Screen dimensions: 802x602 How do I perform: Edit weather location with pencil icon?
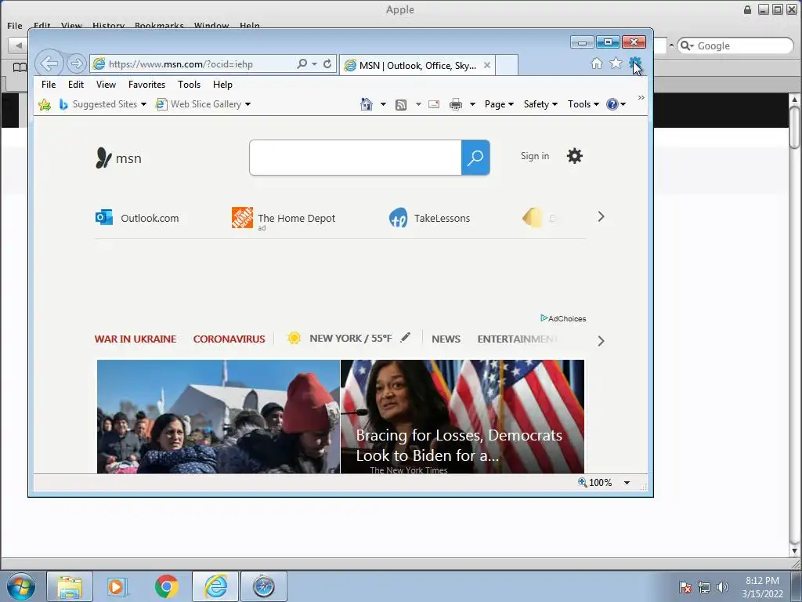(405, 337)
